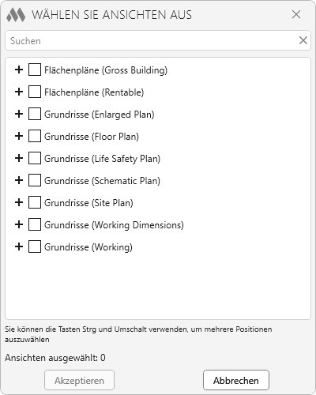Close the dialog with the X icon
This screenshot has height=395, width=316.
point(296,14)
